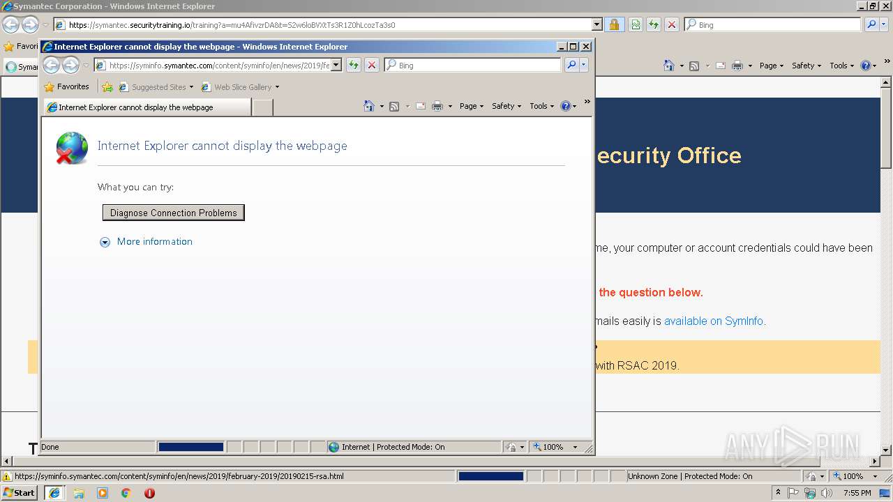Select the 'Internet Explorer cannot display the webpage' tab
Image resolution: width=893 pixels, height=502 pixels.
coord(147,107)
